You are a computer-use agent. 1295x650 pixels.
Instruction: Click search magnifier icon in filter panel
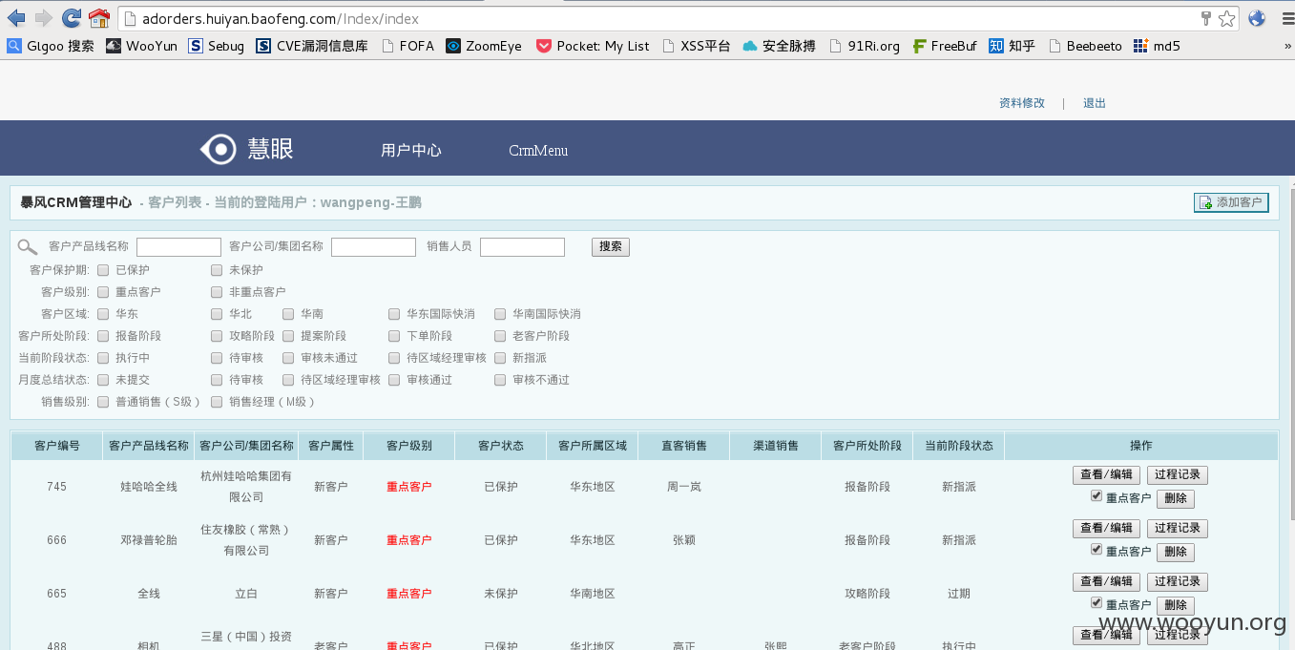click(x=28, y=247)
